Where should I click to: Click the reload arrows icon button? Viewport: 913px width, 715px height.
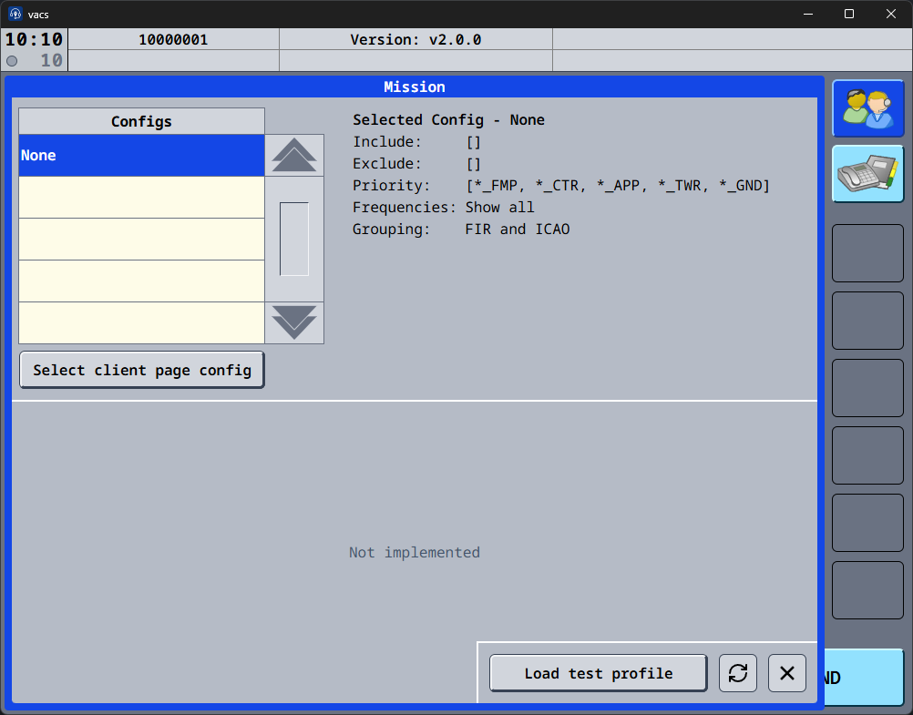pos(738,673)
